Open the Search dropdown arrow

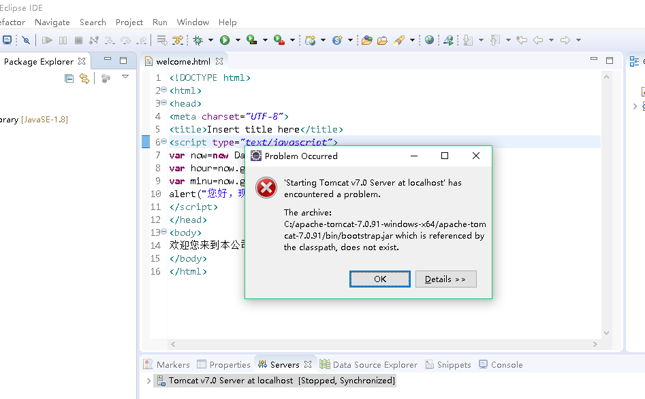[x=412, y=40]
